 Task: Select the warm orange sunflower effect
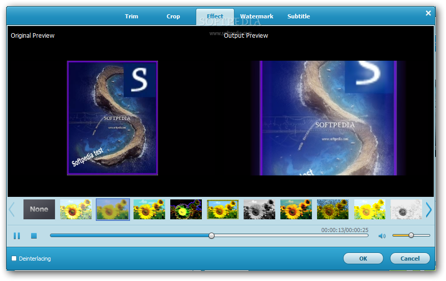click(296, 209)
